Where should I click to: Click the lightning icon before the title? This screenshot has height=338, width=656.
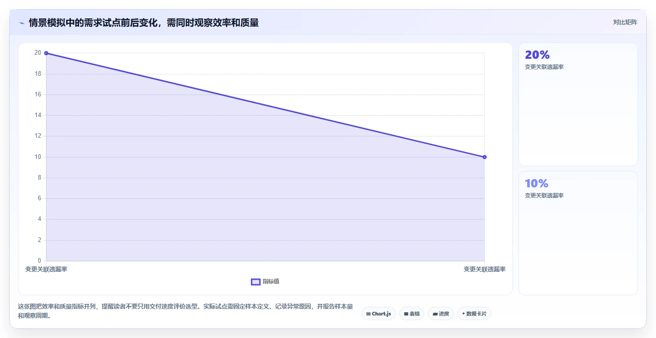pyautogui.click(x=22, y=23)
